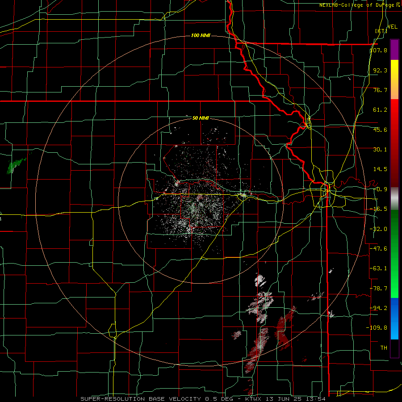Viewport: 402px width, 402px height.
Task: Click the 14.5 legend value
Action: tap(380, 169)
